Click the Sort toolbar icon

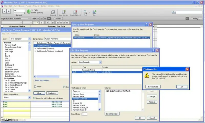(x=94, y=12)
